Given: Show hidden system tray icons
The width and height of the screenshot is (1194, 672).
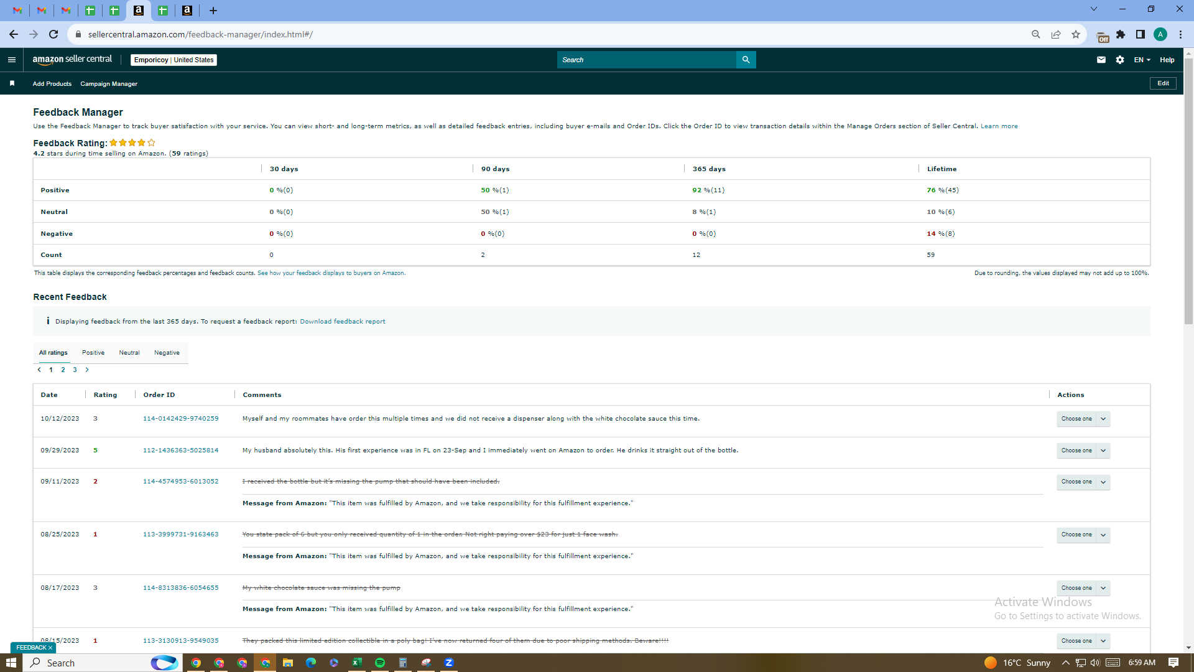Looking at the screenshot, I should [1065, 663].
